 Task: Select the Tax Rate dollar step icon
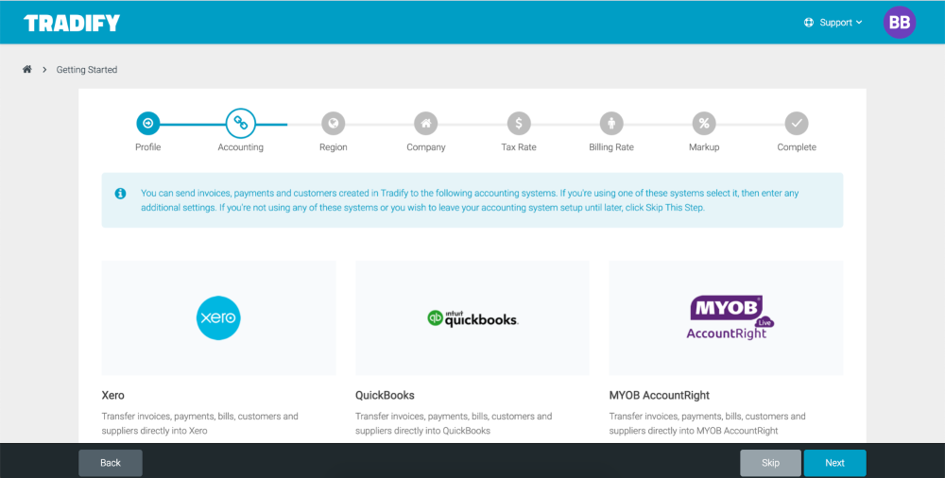pyautogui.click(x=519, y=124)
